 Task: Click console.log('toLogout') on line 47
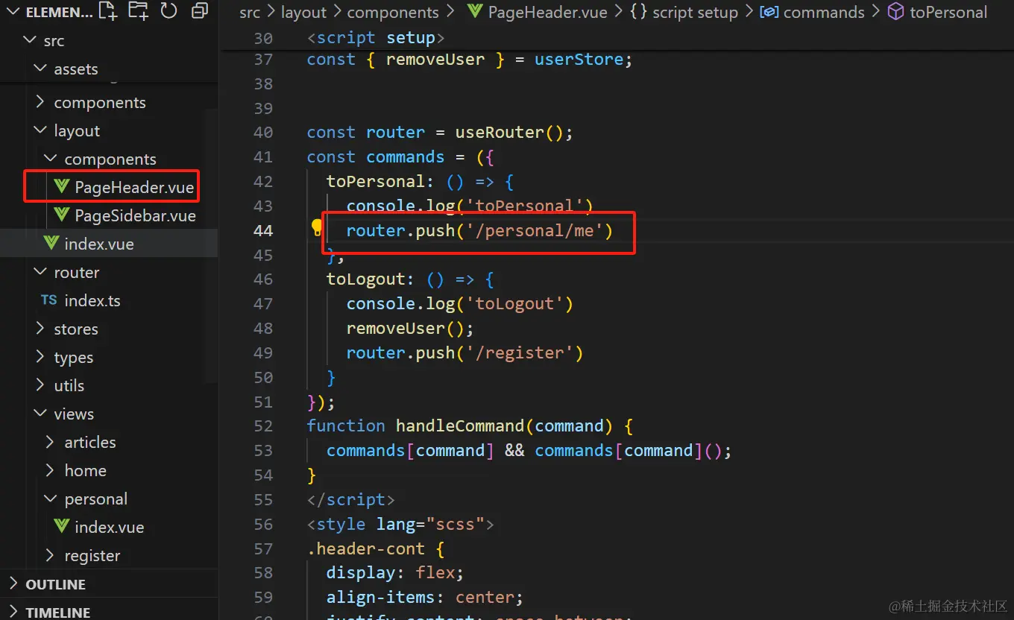(x=459, y=303)
